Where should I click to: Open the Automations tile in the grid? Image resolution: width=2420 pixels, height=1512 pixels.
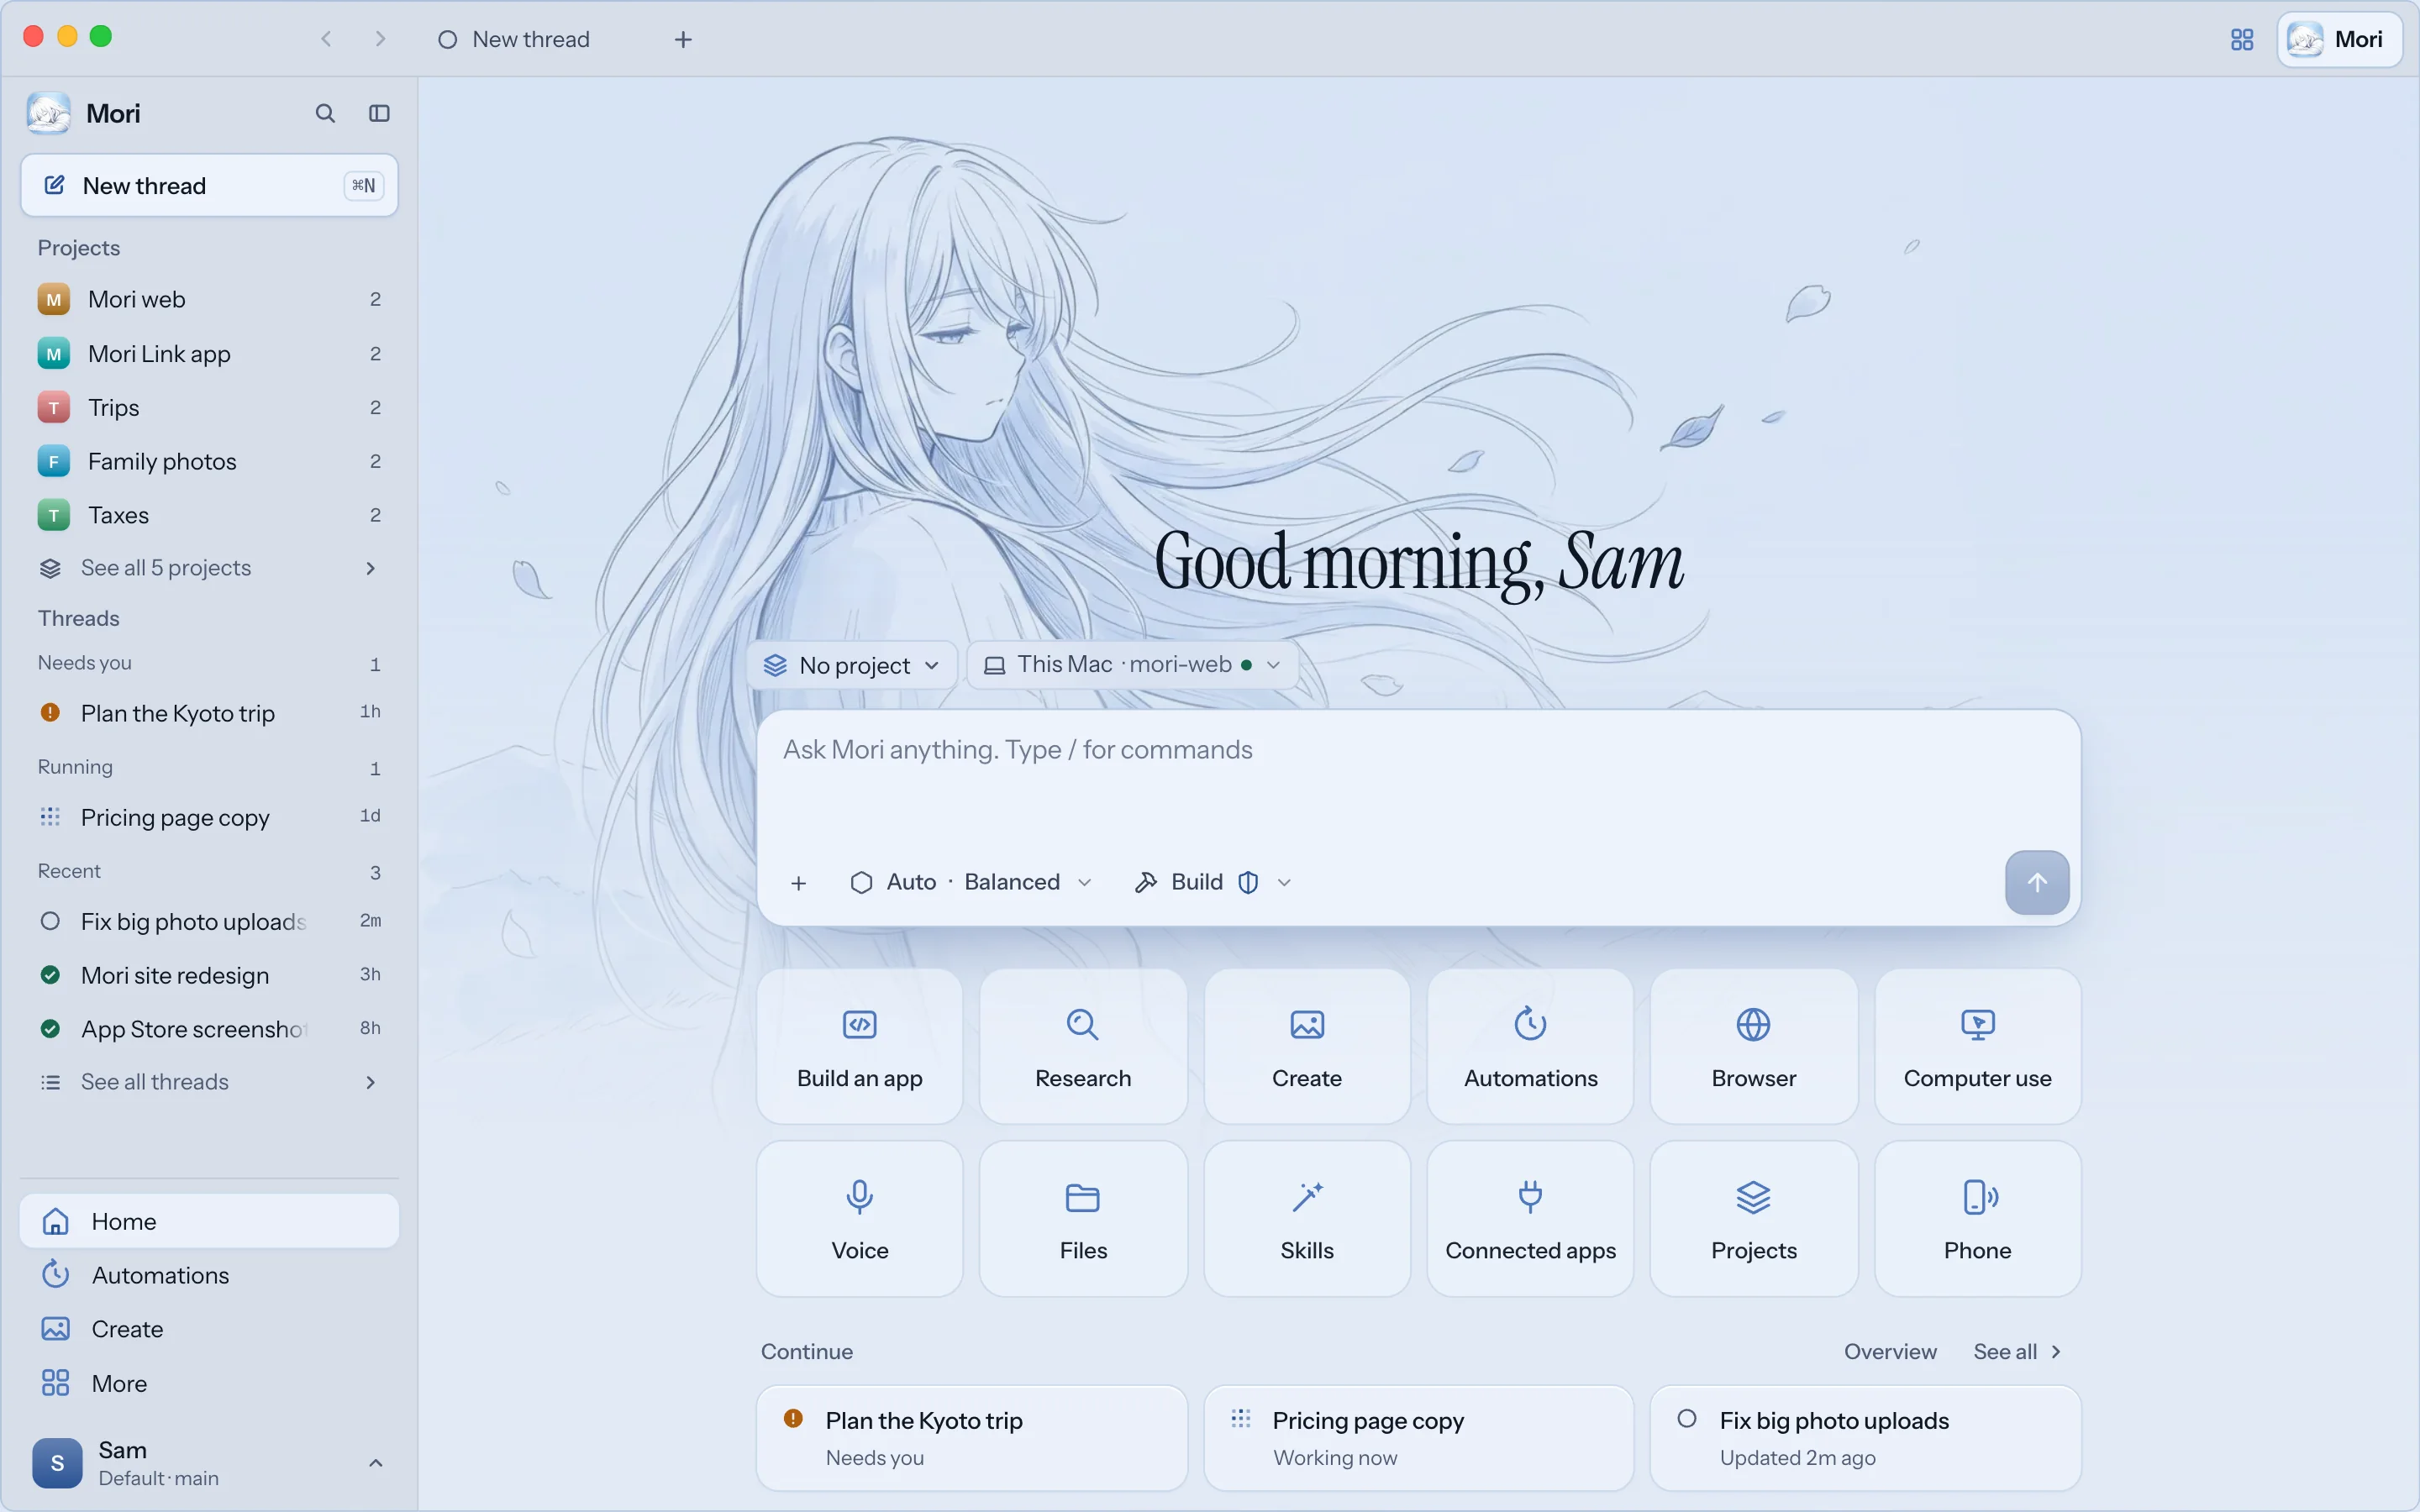[x=1530, y=1046]
